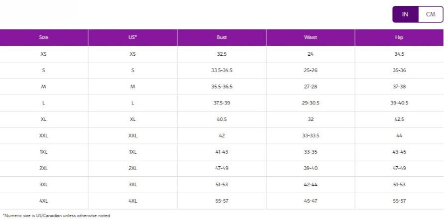
Task: Click the XL value in US column
Action: tap(132, 119)
